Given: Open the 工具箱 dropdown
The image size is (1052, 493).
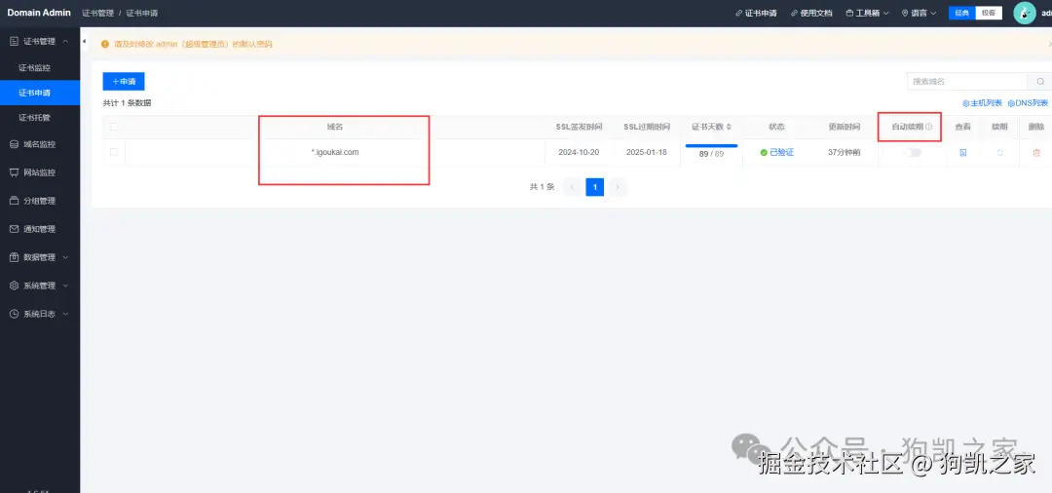Looking at the screenshot, I should (868, 13).
